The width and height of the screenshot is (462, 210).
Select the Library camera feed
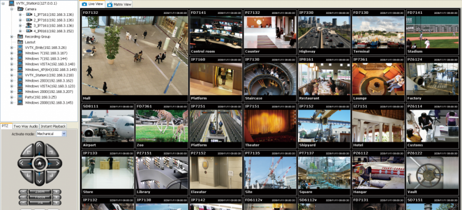tap(162, 173)
